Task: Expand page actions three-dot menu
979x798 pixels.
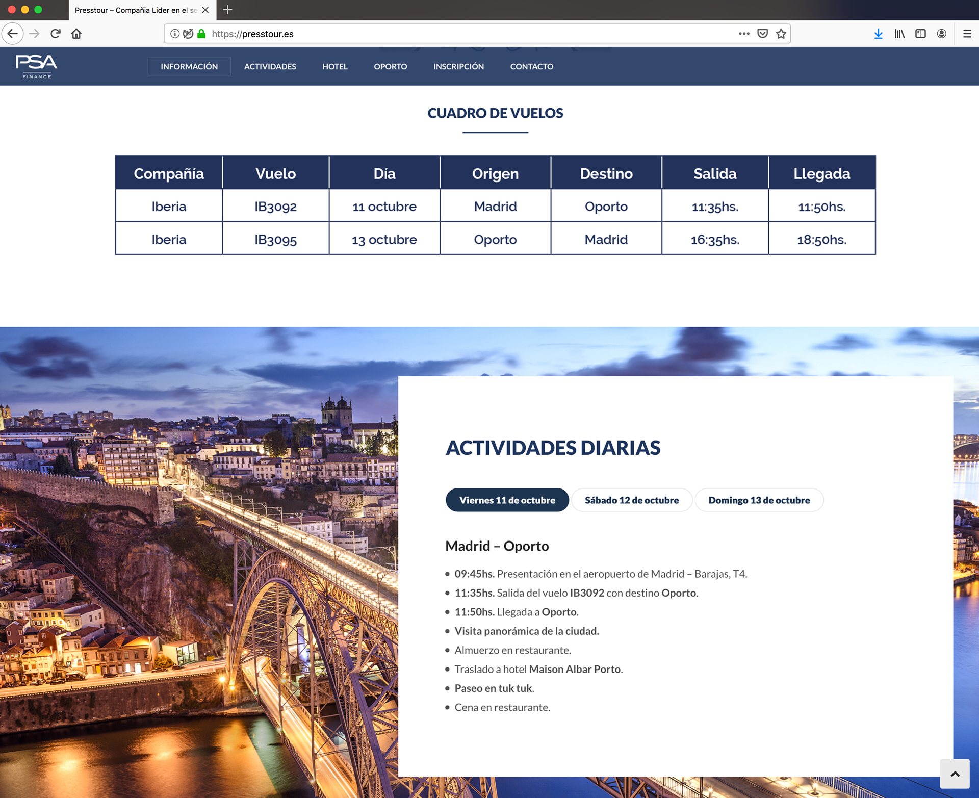Action: click(744, 34)
